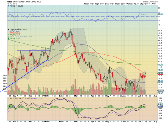Click the 48.0 price axis label
The width and height of the screenshot is (165, 123).
(160, 31)
